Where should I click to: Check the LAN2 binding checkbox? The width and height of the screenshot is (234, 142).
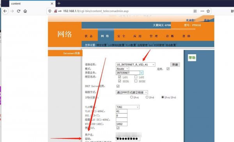tap(136, 77)
